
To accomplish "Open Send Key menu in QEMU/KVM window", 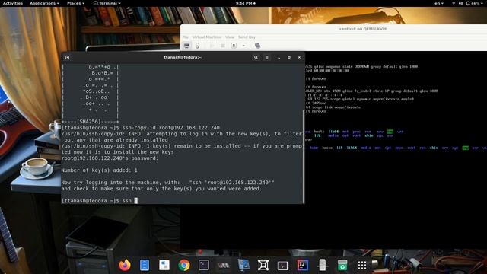I will click(247, 37).
